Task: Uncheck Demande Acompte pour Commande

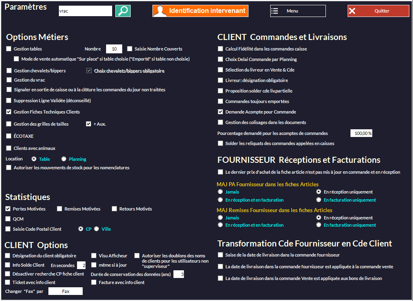Action: [220, 112]
